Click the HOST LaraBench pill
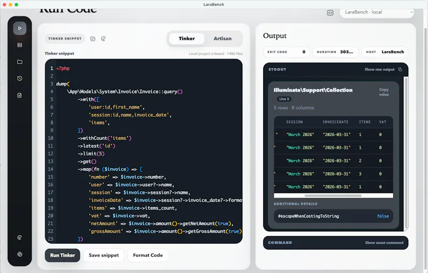Image resolution: width=428 pixels, height=273 pixels. point(385,52)
